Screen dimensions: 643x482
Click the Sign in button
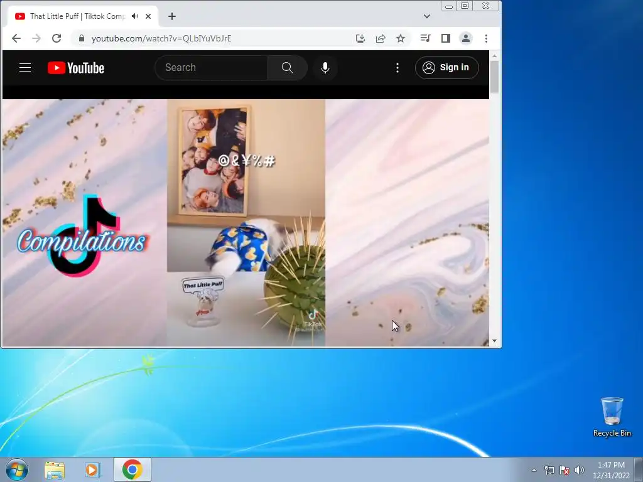coord(446,68)
